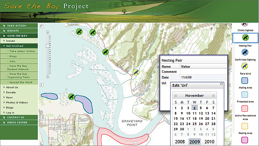
Task: Click the Date value 11/4/09
Action: 186,77
